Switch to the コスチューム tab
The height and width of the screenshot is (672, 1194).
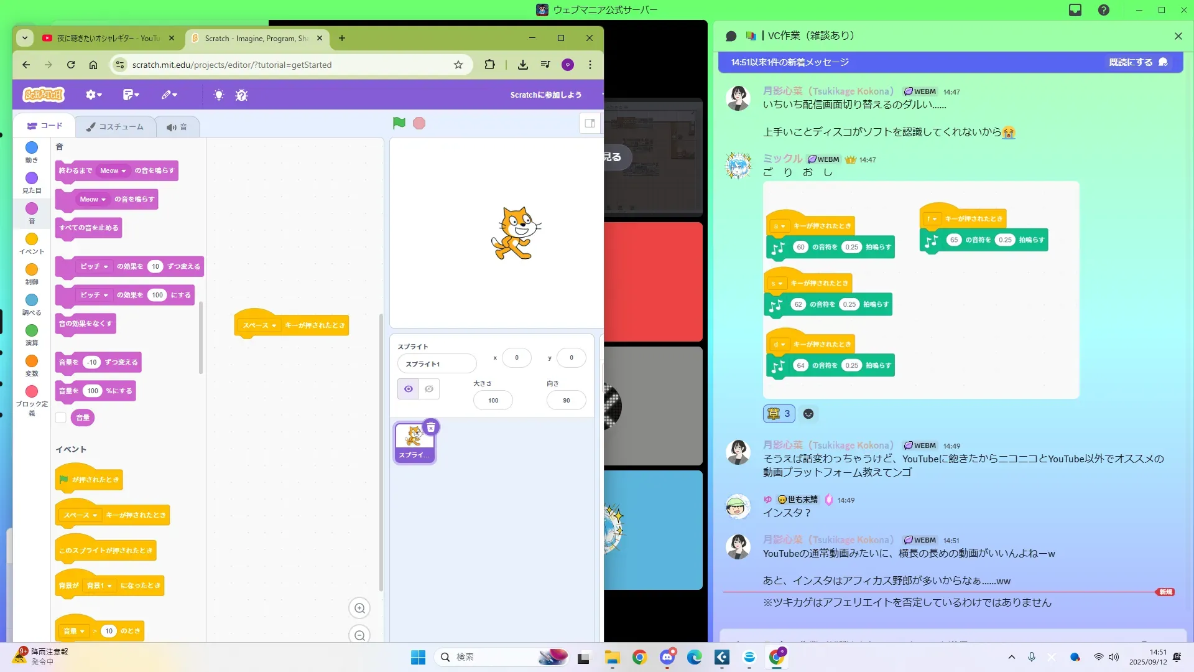click(x=115, y=126)
